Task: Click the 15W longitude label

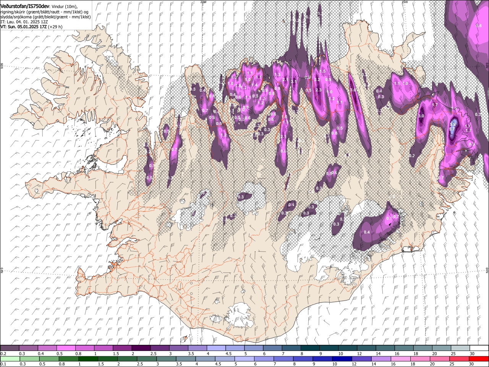Action: (405, 2)
